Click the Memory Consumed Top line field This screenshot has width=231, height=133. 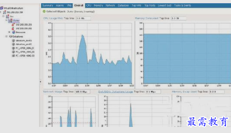pyautogui.click(x=179, y=18)
